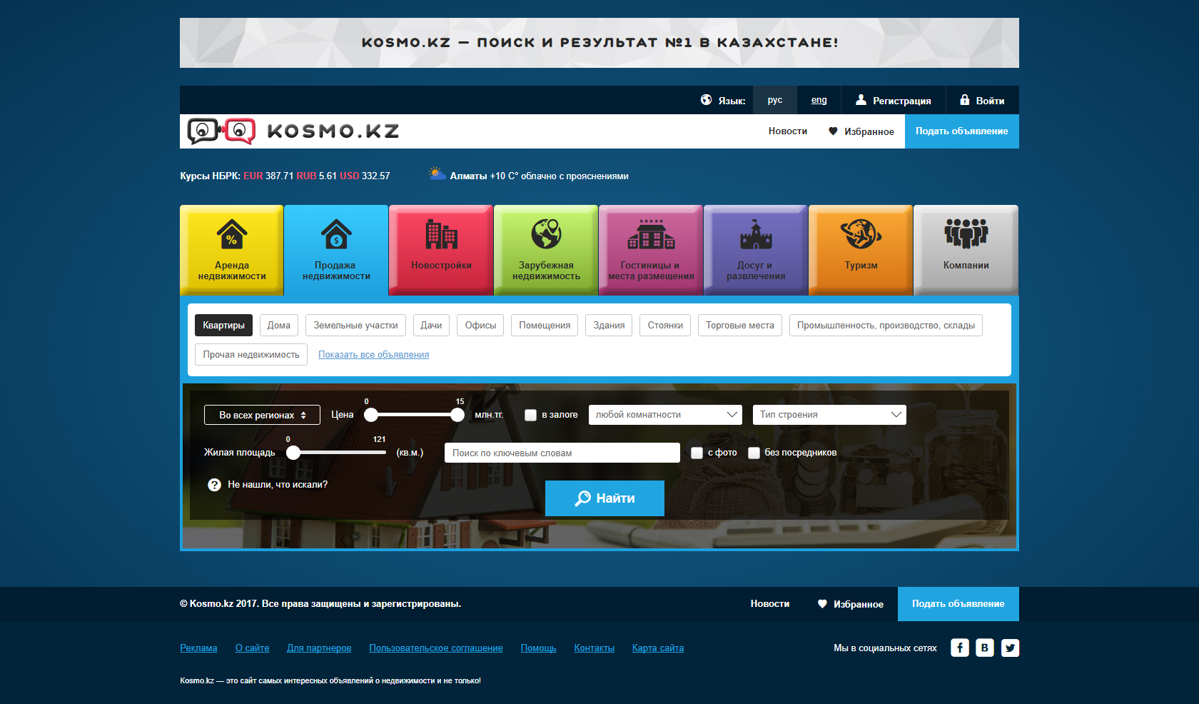Expand the 'Тип строения' dropdown
Image resolution: width=1199 pixels, height=704 pixels.
coord(829,415)
